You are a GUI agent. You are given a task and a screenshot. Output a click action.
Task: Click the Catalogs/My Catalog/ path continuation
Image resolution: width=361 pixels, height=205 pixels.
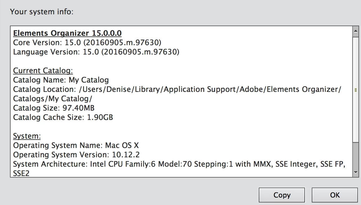pos(52,99)
